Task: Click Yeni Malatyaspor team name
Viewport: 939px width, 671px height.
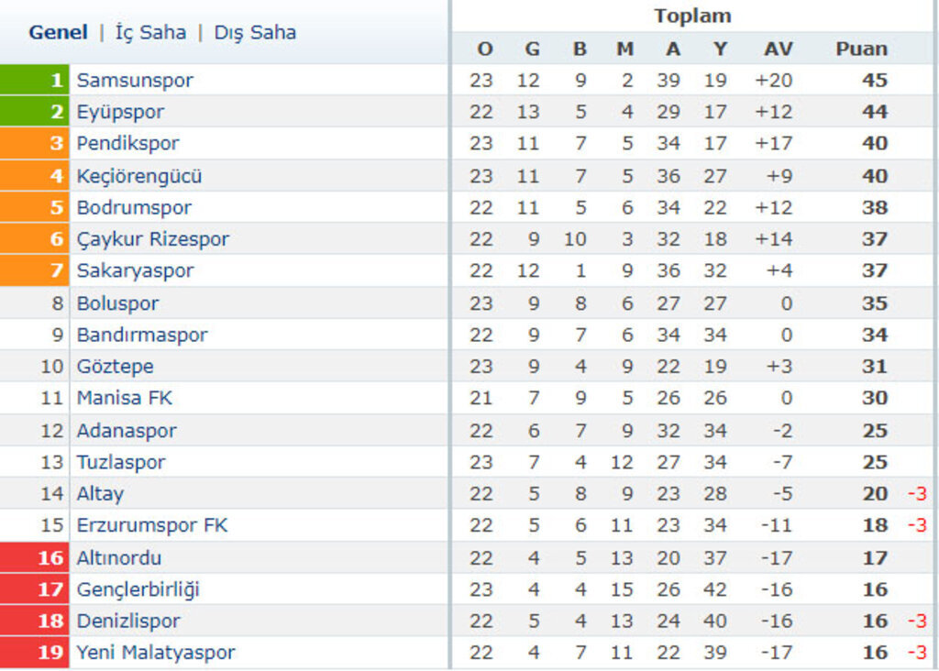Action: [156, 653]
